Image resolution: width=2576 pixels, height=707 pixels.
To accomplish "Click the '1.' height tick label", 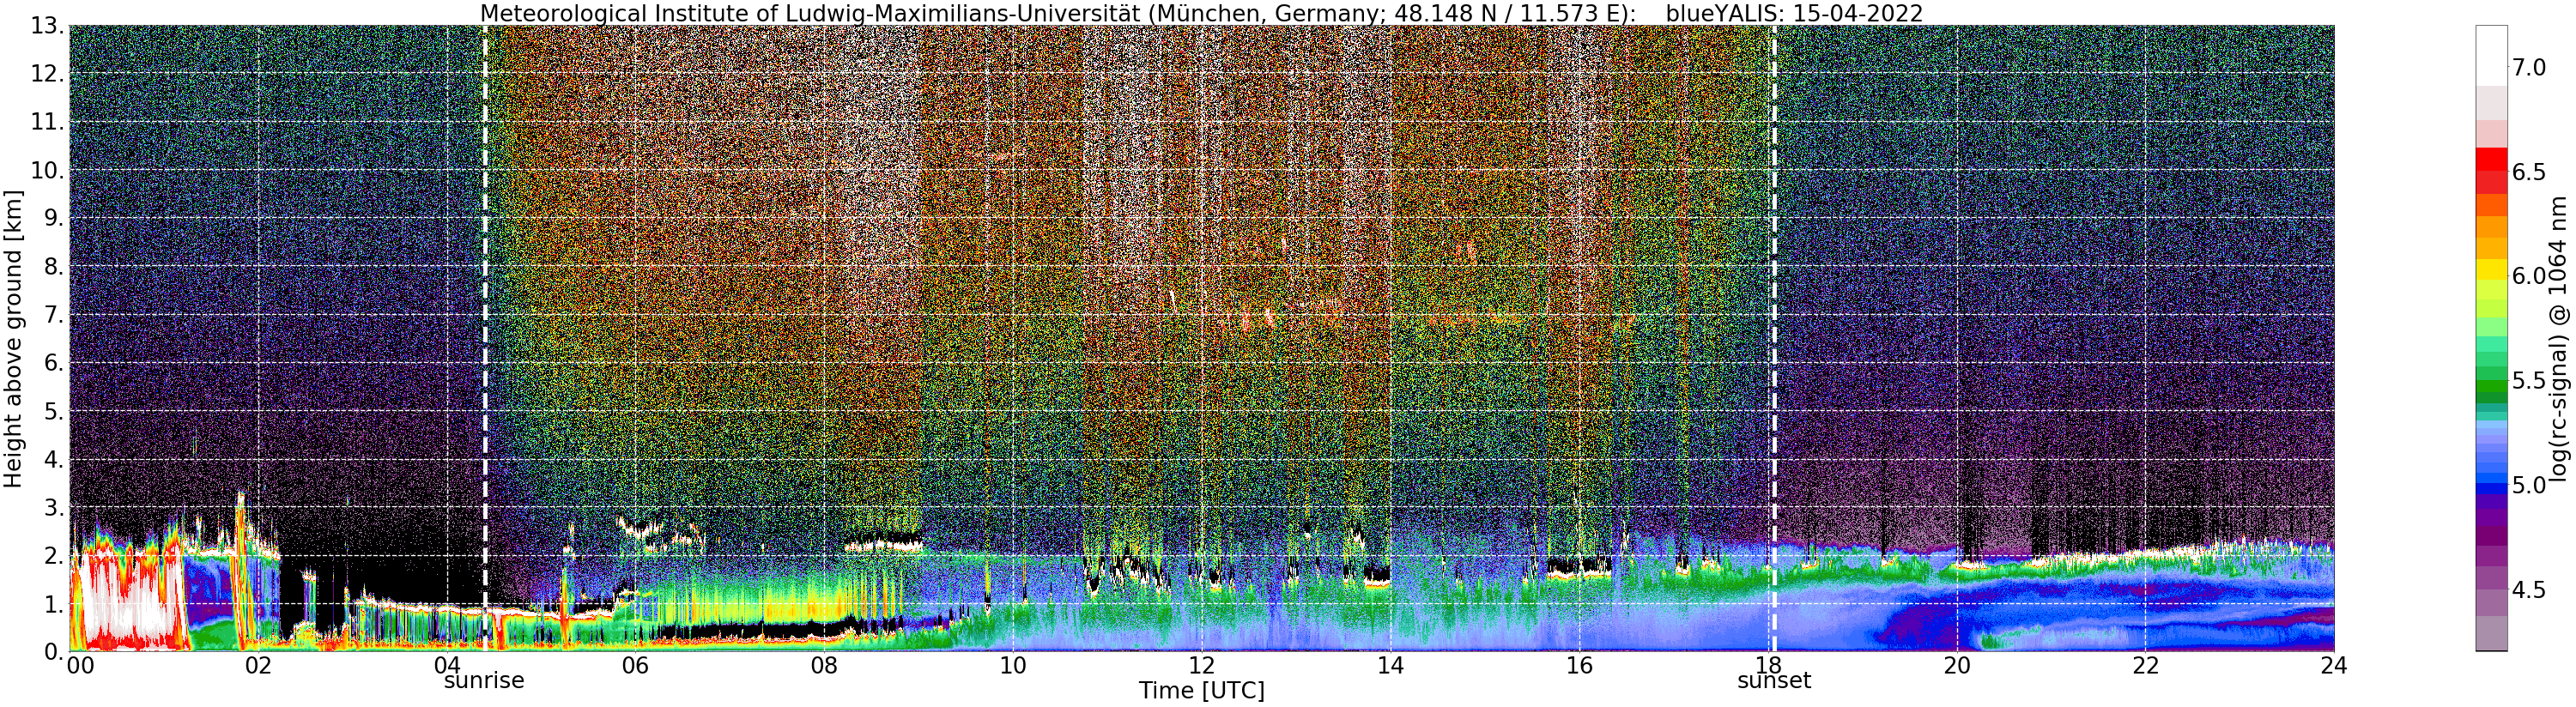I will [x=54, y=603].
